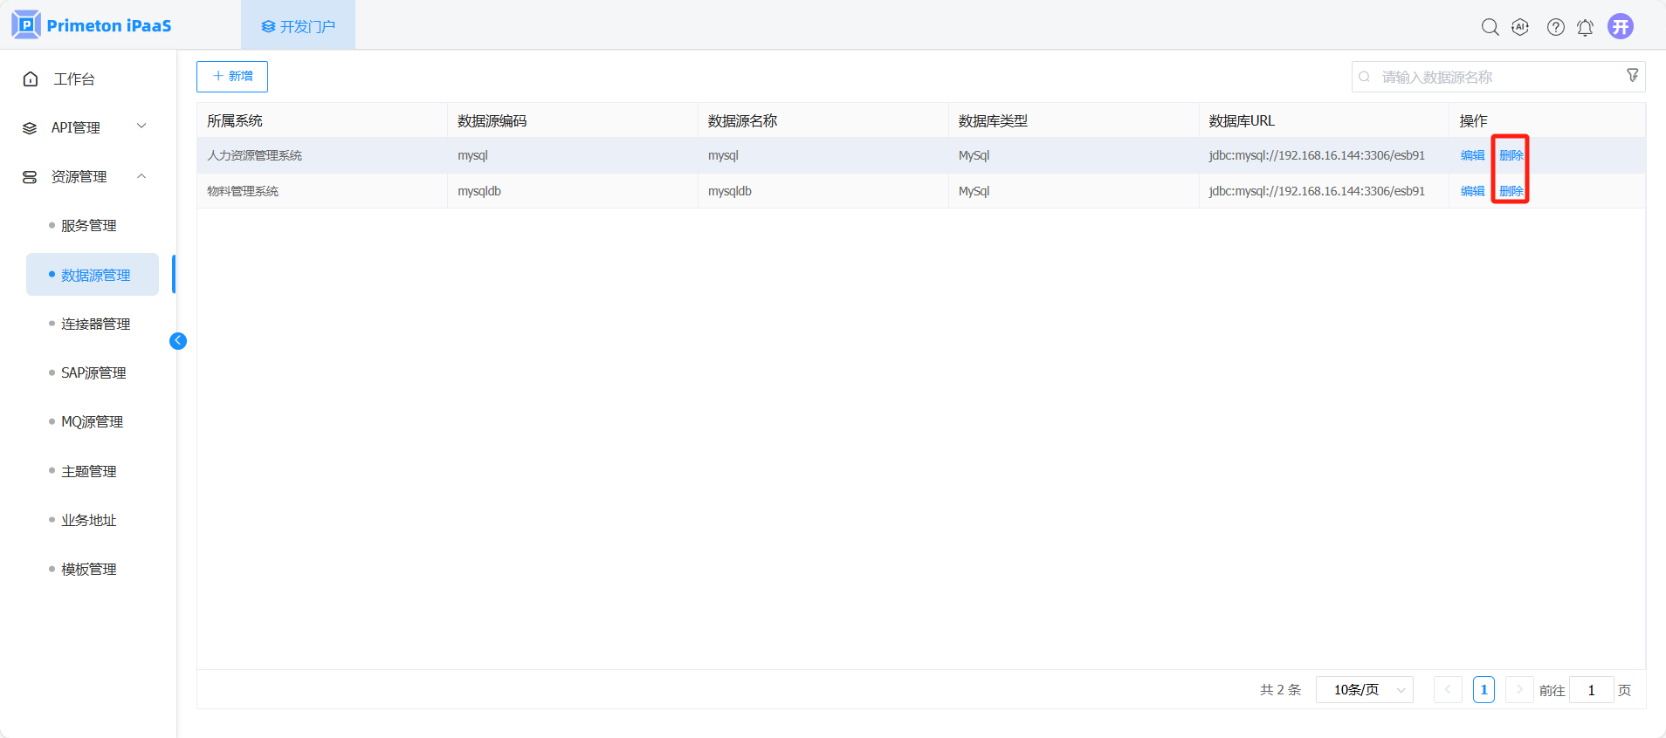Open the notifications bell
Screen dimensions: 1666x738
[x=1585, y=28]
